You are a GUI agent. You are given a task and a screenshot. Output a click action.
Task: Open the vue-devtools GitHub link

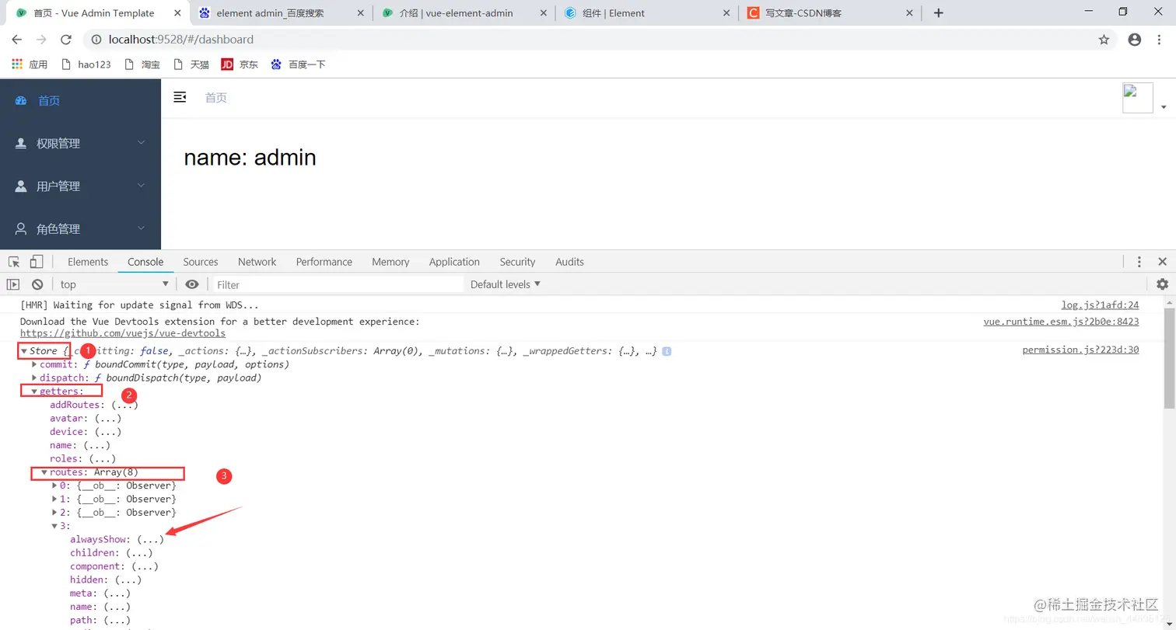(x=123, y=333)
